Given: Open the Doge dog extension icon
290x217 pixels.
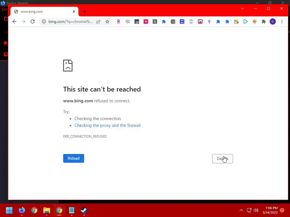Looking at the screenshot, I should click(x=236, y=21).
